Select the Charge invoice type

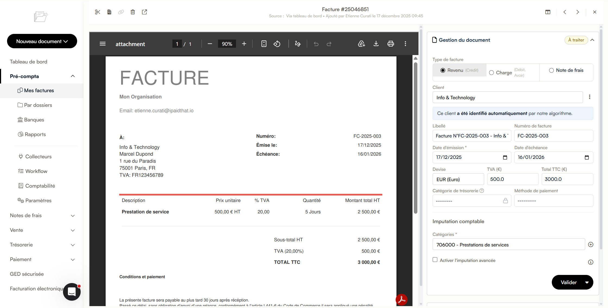pyautogui.click(x=492, y=73)
